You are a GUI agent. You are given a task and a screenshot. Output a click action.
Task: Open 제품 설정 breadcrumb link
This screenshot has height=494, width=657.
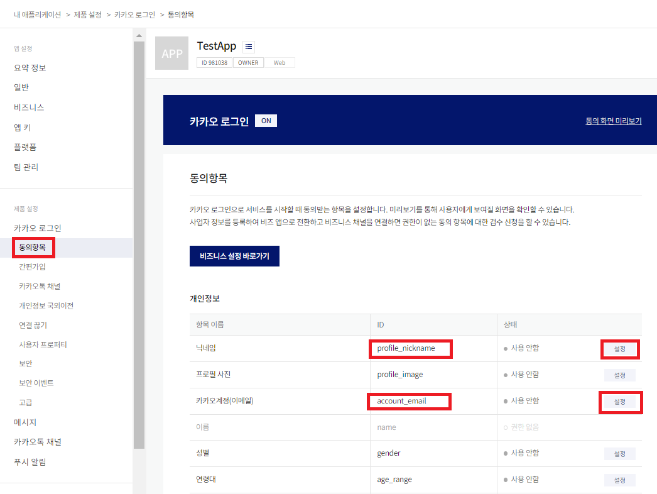(x=87, y=14)
